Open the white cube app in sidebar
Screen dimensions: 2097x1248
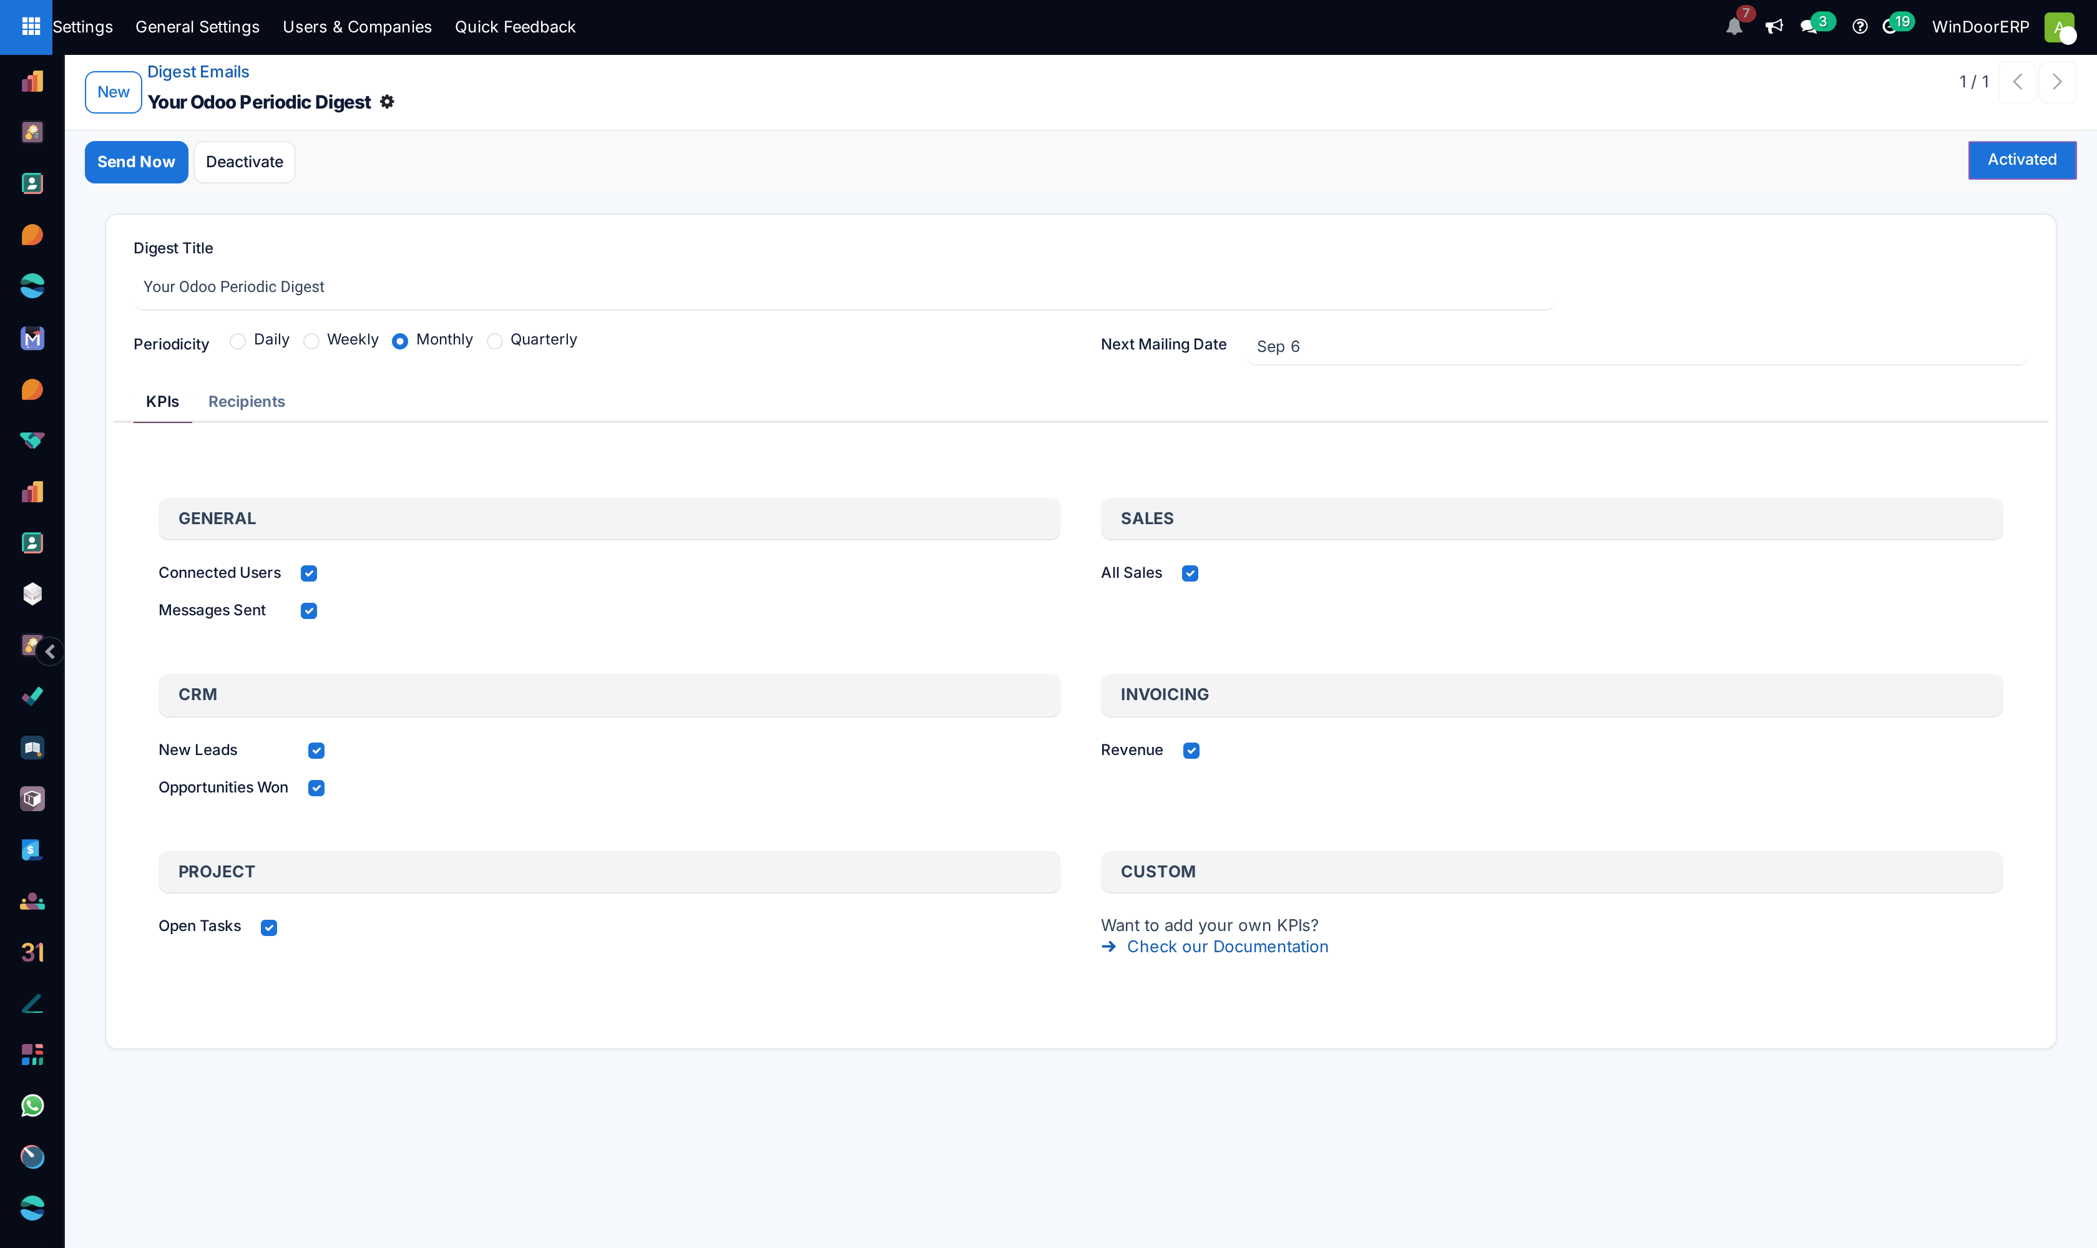[x=32, y=593]
